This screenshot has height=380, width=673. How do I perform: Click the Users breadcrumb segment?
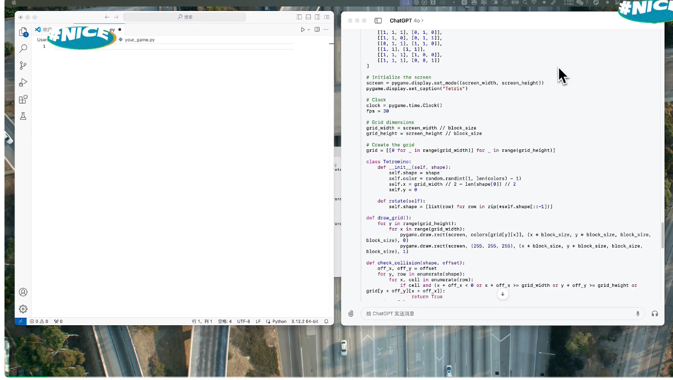tap(43, 39)
